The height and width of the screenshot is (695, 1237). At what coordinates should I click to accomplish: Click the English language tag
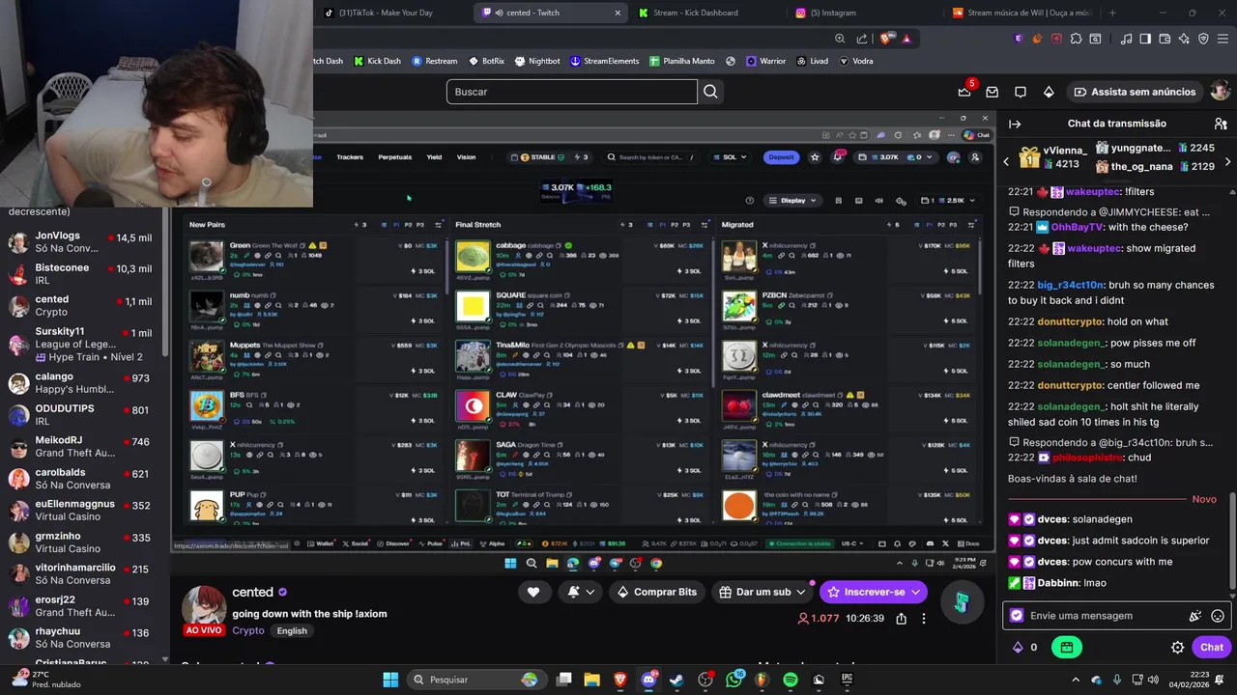[x=292, y=631]
